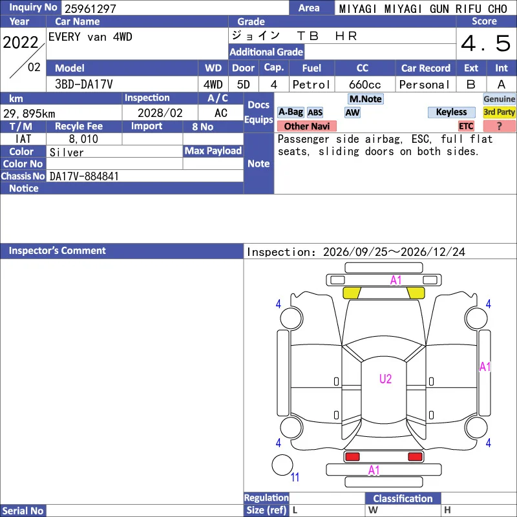
Task: Click the M.Note docs badge
Action: tap(366, 99)
